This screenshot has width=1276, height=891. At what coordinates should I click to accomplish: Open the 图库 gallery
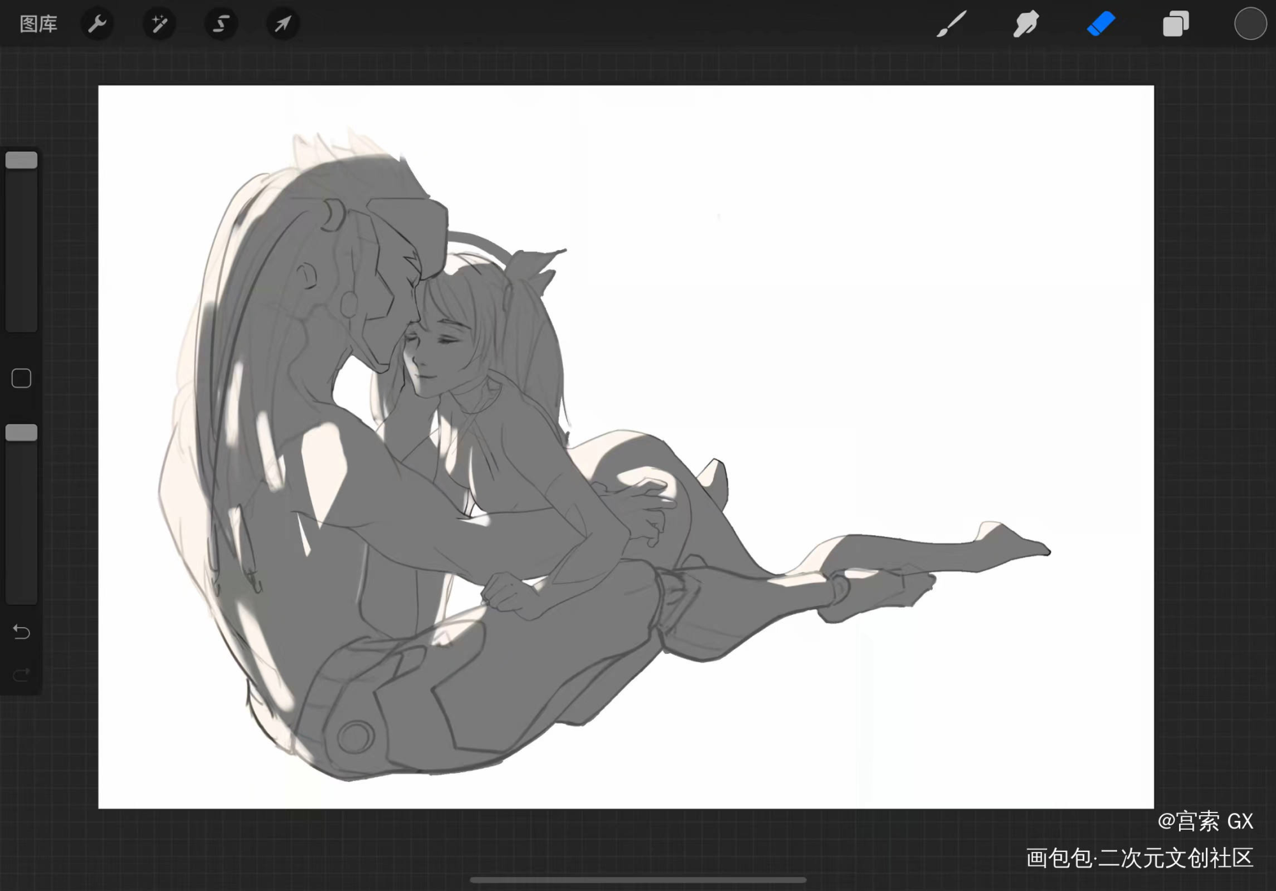click(x=38, y=24)
